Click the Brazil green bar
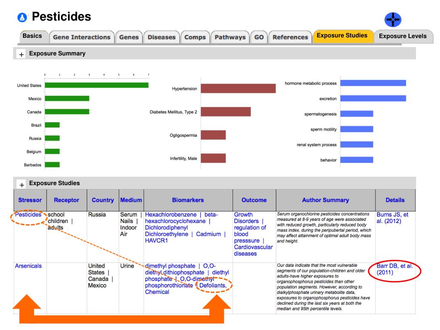The image size is (440, 330). (x=52, y=125)
